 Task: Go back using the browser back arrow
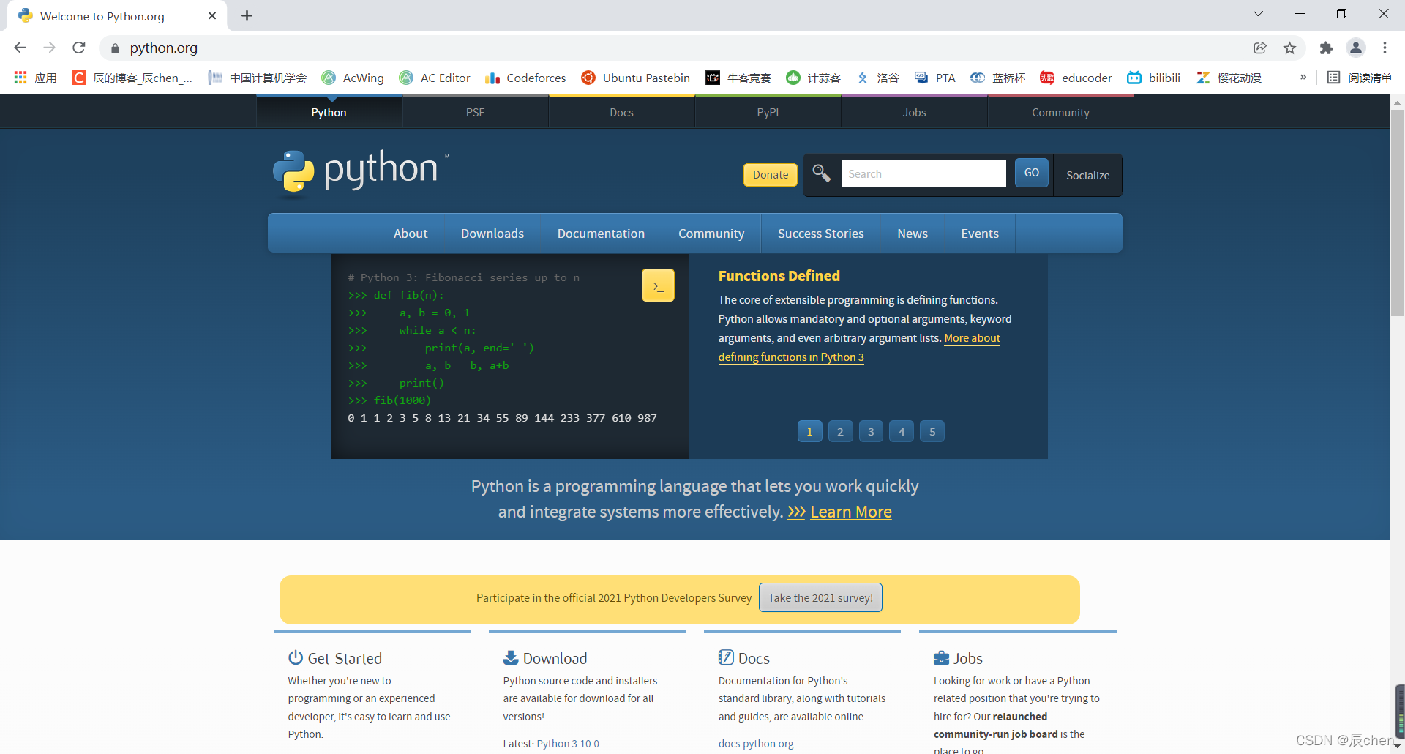[20, 48]
